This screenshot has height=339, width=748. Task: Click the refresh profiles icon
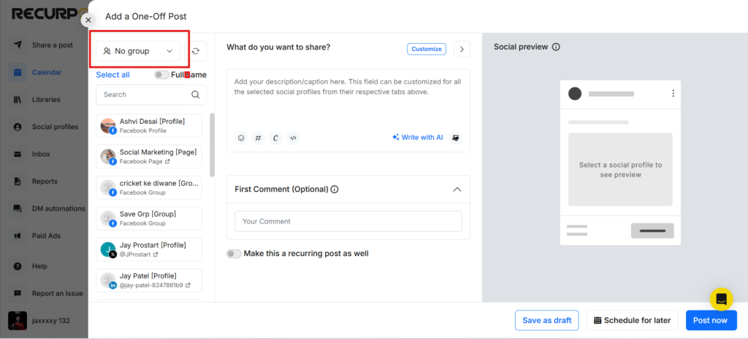pos(196,51)
